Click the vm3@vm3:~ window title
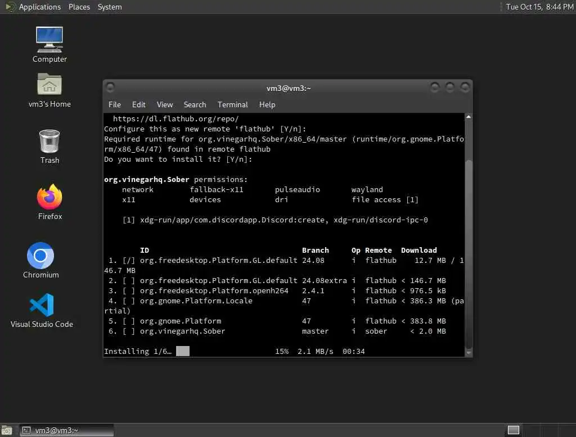576x437 pixels. [x=289, y=88]
